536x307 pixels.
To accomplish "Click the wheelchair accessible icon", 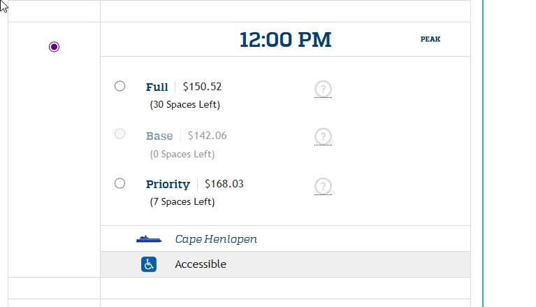I will (149, 264).
